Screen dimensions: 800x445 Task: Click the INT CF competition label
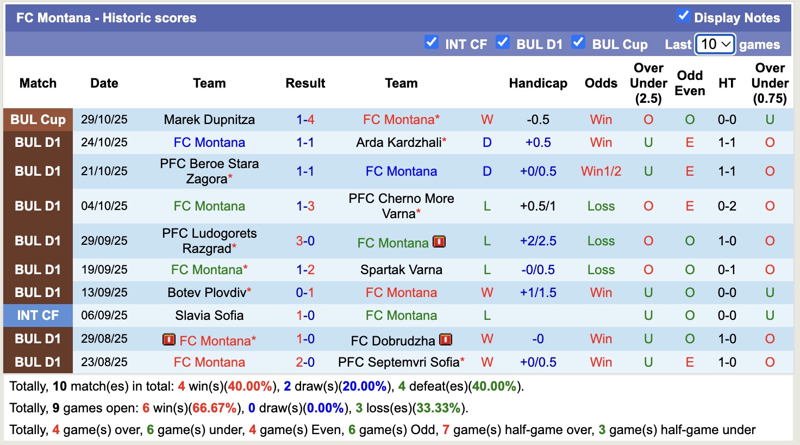click(38, 316)
